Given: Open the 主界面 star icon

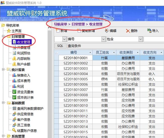Looking at the screenshot, I should click(9, 31).
